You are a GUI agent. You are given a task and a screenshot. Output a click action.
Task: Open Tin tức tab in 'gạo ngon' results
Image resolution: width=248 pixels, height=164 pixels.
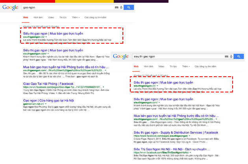(x=63, y=17)
